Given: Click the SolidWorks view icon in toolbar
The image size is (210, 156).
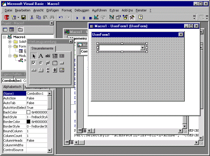Looking at the screenshot, I should [6, 17].
